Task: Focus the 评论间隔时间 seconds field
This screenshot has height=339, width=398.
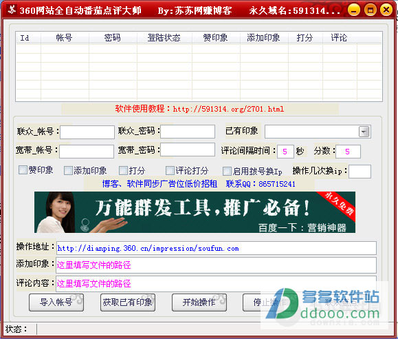Action: [285, 152]
